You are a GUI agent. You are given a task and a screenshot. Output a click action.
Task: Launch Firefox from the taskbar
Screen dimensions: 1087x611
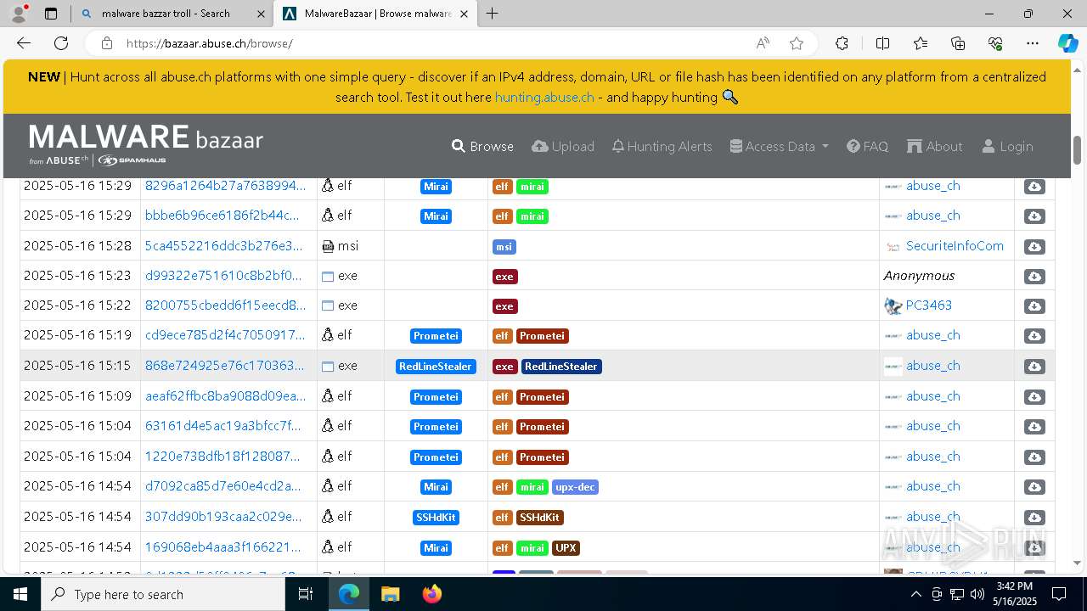pos(431,594)
